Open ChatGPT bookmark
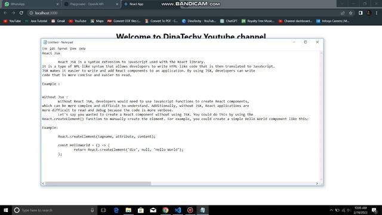 (x=229, y=21)
